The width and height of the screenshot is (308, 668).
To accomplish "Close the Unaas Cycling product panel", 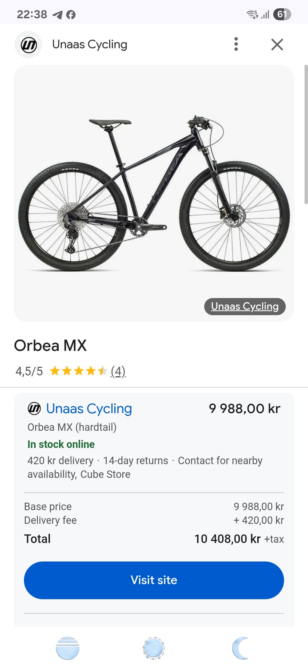I will (277, 45).
